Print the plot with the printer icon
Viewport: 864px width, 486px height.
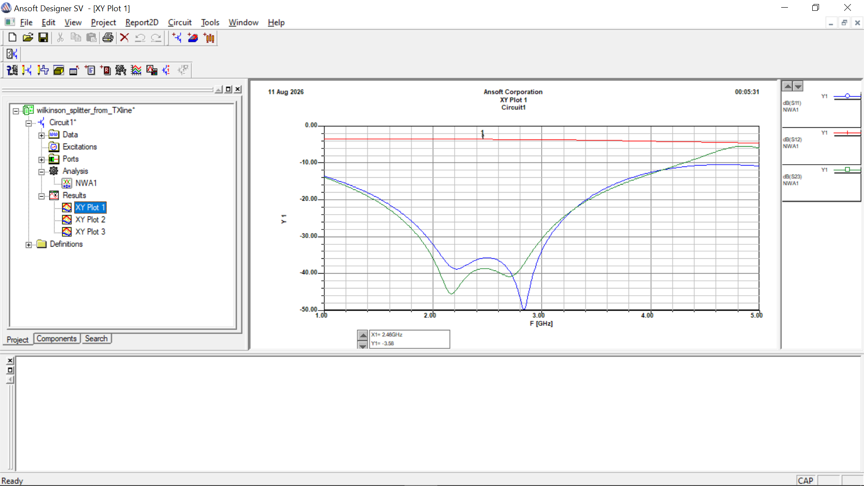108,38
